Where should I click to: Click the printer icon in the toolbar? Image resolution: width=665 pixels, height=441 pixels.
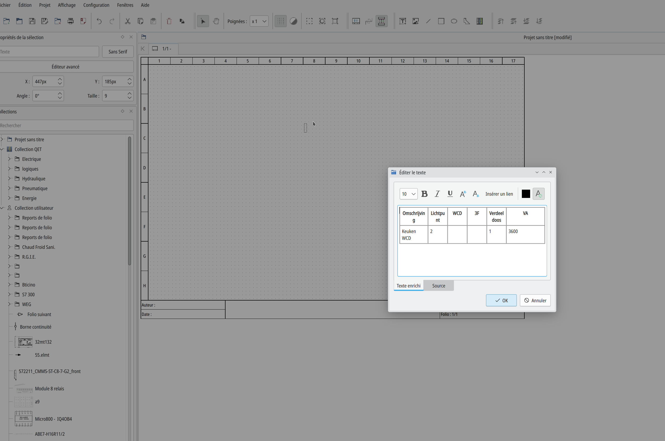[x=70, y=21]
